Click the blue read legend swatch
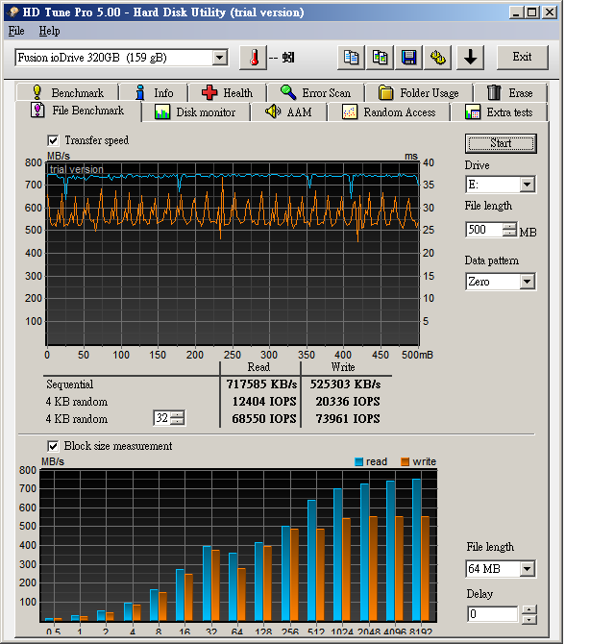Screen dimensions: 590x644 point(358,461)
